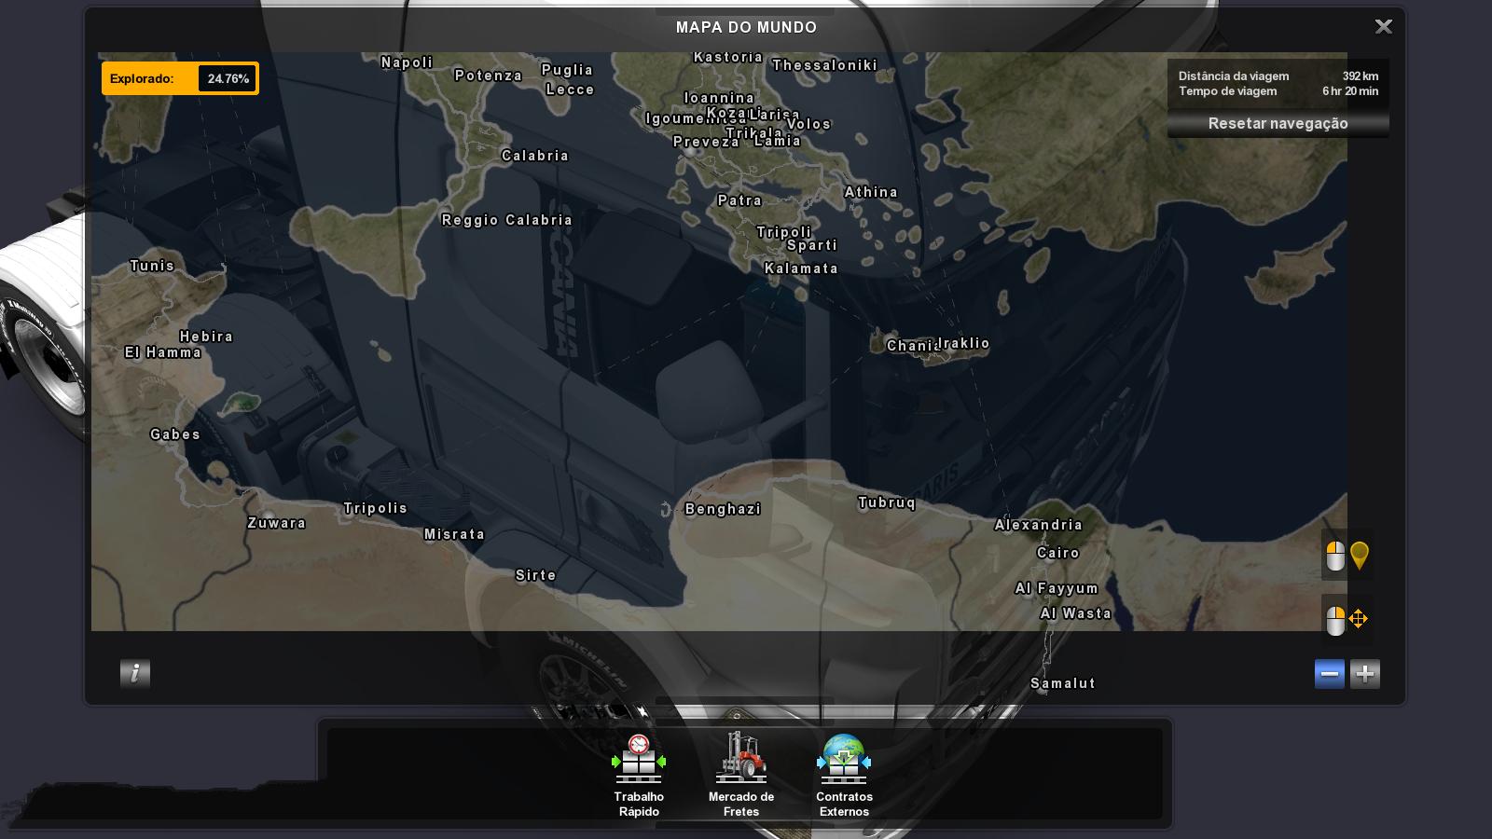The width and height of the screenshot is (1492, 839).
Task: Click the Reggio Calabria city label
Action: coord(506,220)
